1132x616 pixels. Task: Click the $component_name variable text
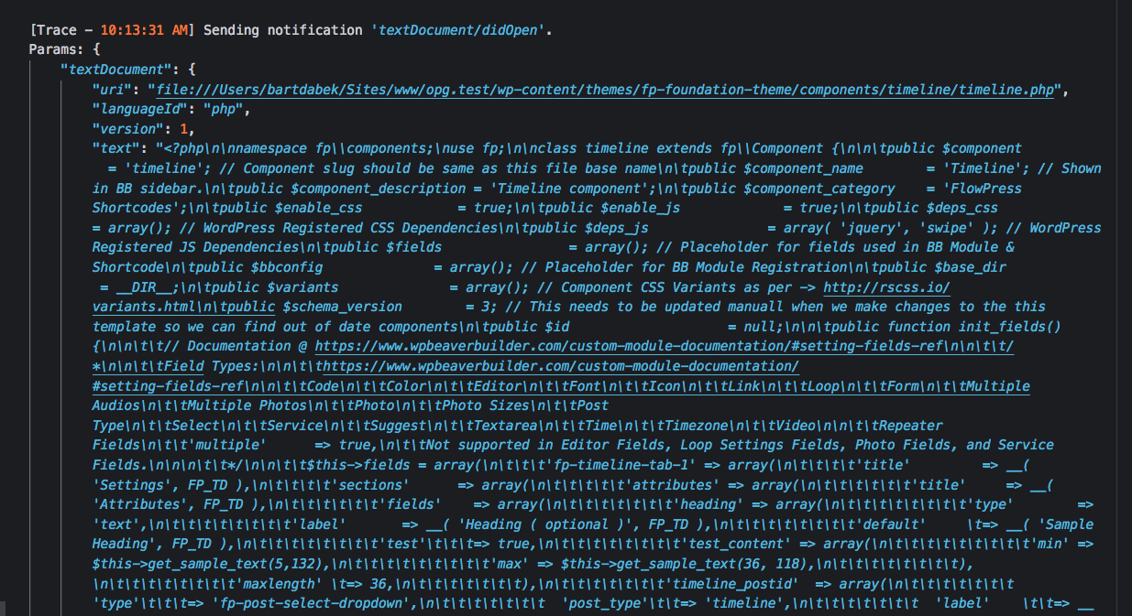click(x=807, y=168)
